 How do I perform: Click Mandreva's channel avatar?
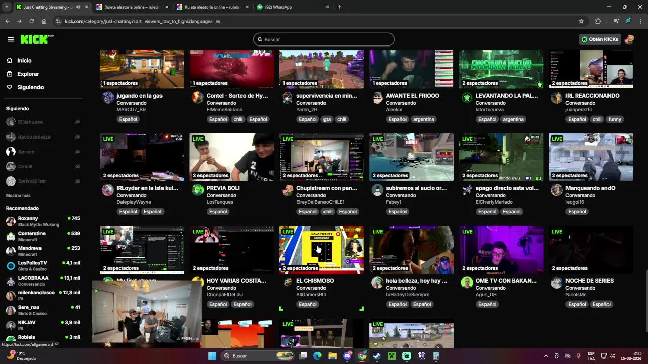(11, 251)
